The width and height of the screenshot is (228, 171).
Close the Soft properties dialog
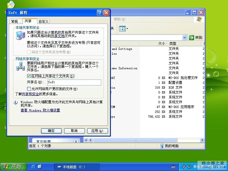coord(106,13)
